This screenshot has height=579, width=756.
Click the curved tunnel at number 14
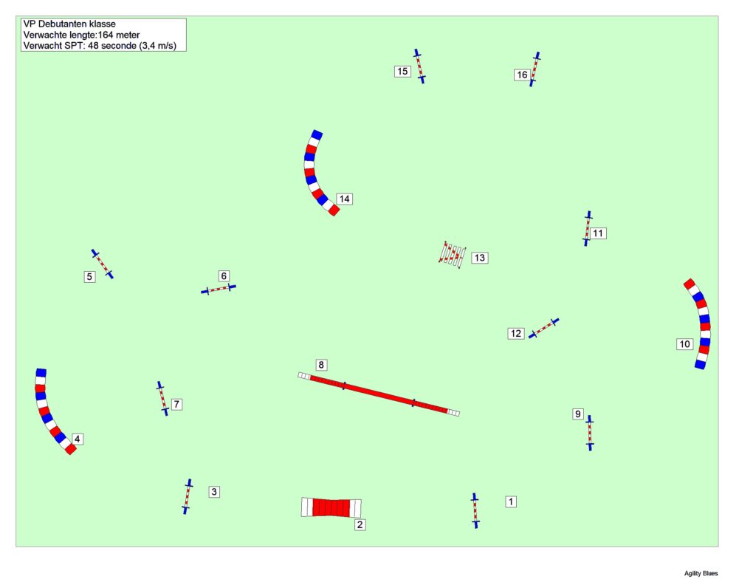[x=312, y=172]
